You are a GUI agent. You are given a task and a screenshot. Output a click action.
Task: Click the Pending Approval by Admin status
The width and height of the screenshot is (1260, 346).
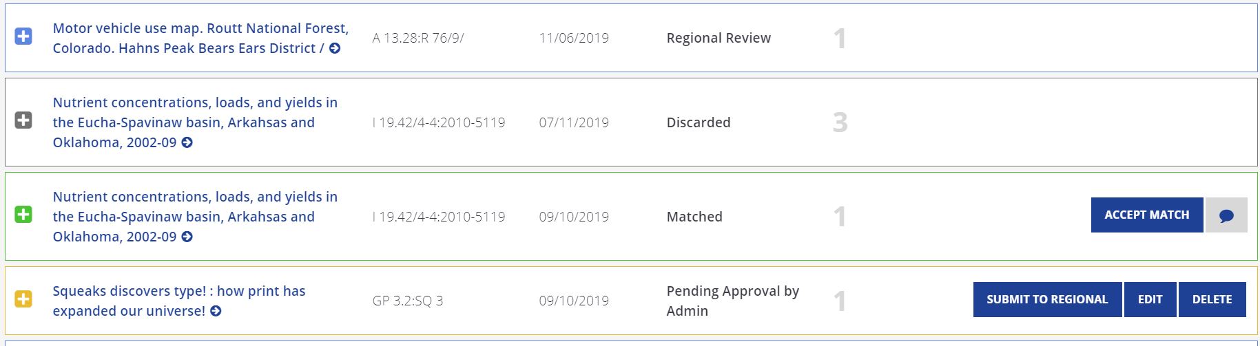click(x=733, y=301)
